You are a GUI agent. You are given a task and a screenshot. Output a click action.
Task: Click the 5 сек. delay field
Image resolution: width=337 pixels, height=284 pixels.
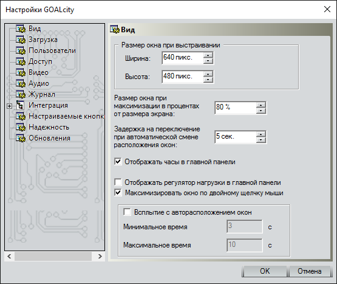pyautogui.click(x=236, y=137)
